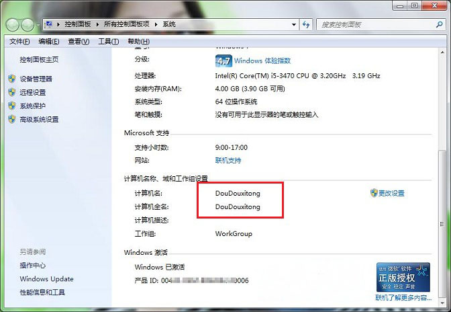Image resolution: width=451 pixels, height=312 pixels.
Task: Click the 4.7 experience index badge
Action: click(223, 61)
